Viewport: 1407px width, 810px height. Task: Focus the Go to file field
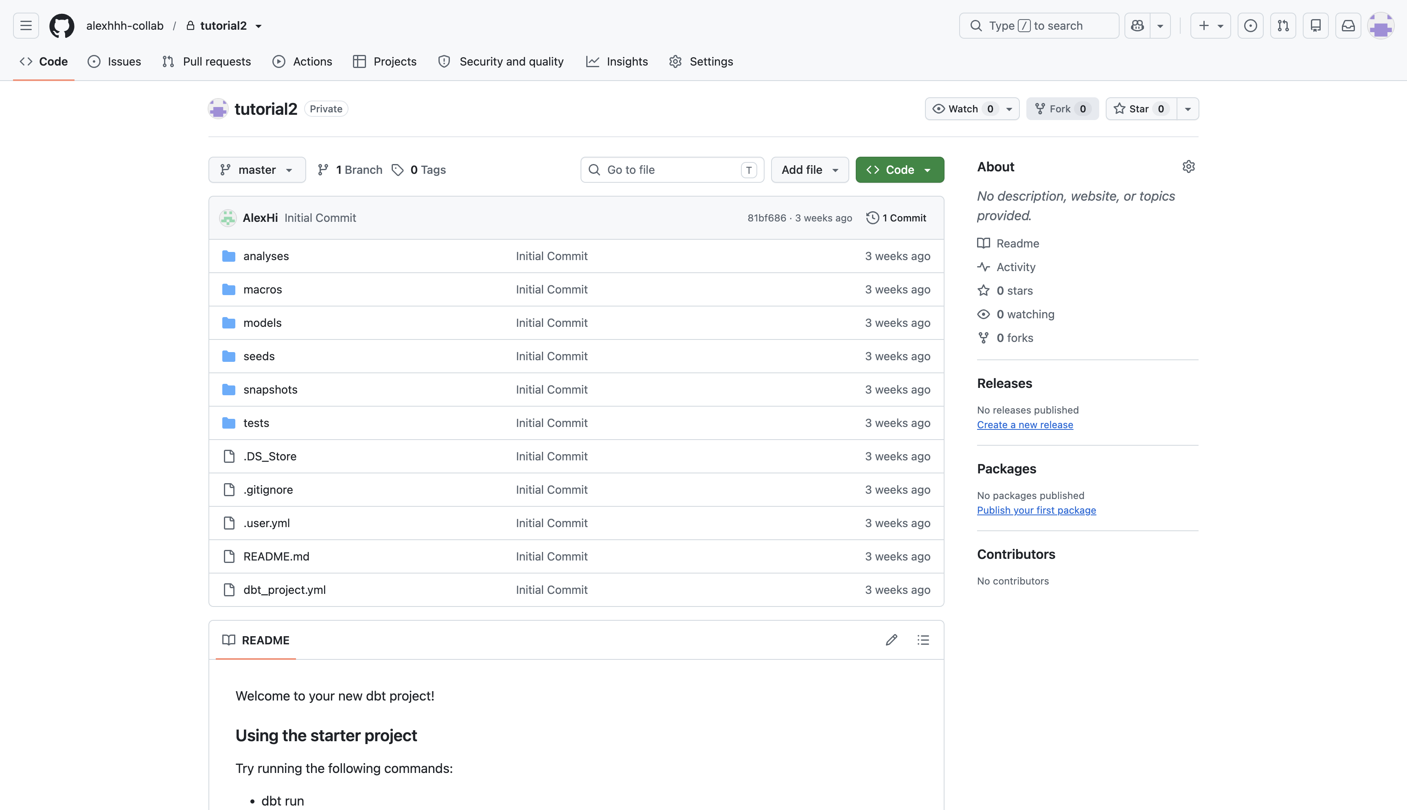672,170
